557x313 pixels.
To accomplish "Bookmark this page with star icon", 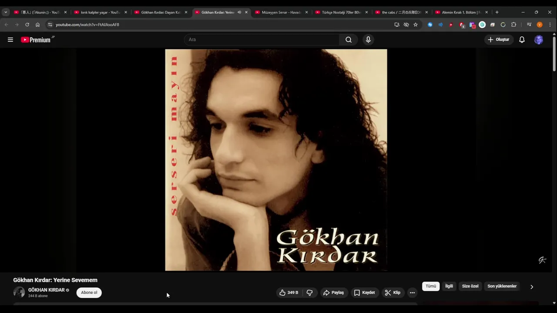I will click(x=416, y=25).
